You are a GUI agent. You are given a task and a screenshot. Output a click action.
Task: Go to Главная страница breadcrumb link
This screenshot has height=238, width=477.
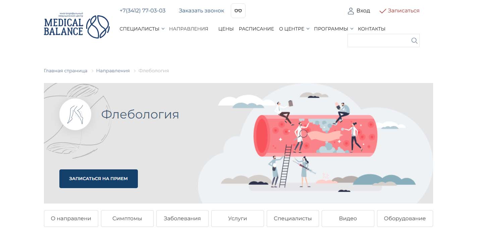click(65, 71)
